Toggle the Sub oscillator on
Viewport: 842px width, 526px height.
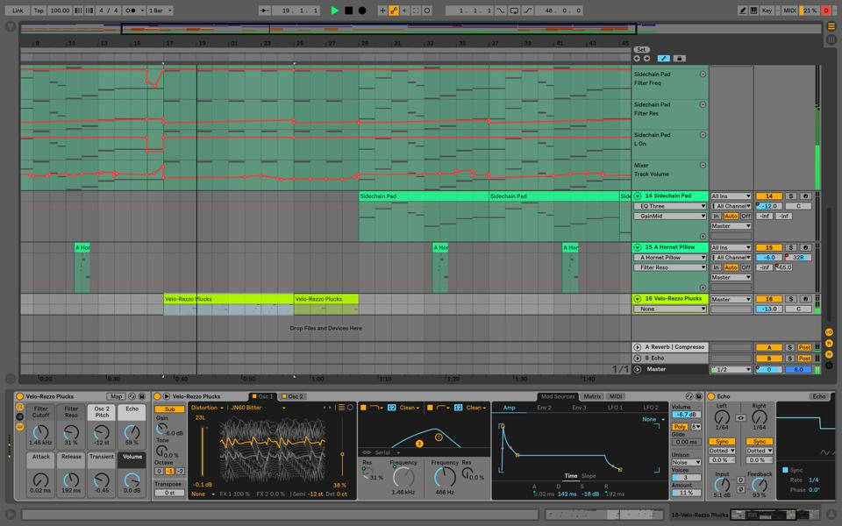pyautogui.click(x=169, y=409)
